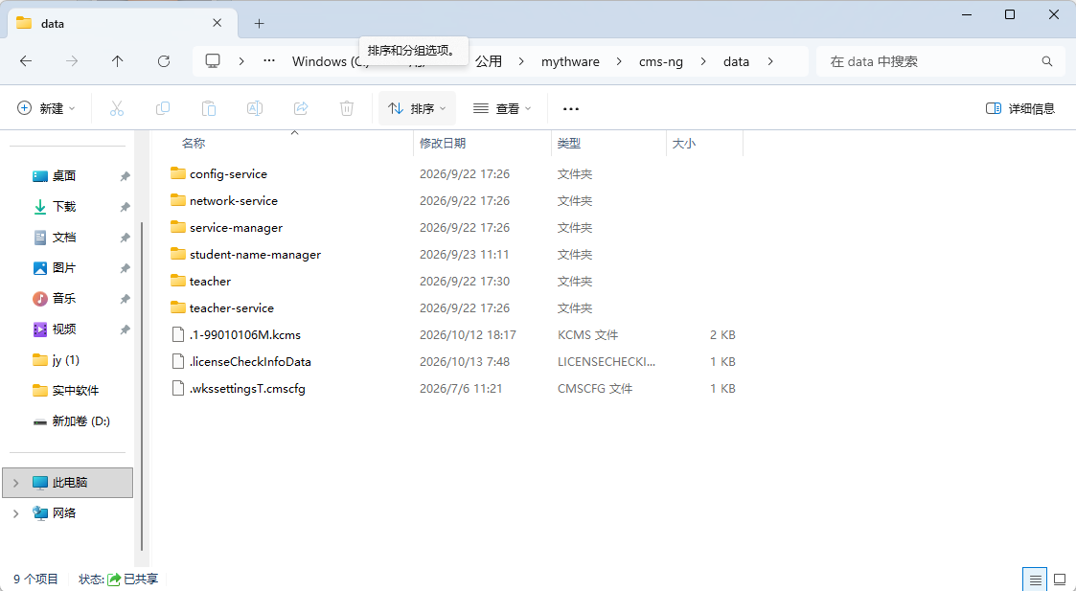Click the Paste clipboard icon
1076x591 pixels.
pos(209,108)
